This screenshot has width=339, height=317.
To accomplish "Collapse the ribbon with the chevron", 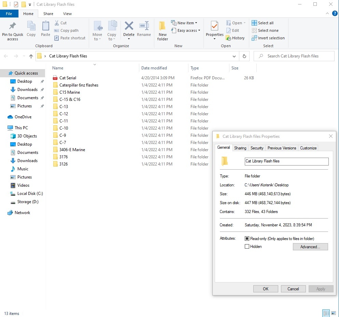I will coord(327,13).
